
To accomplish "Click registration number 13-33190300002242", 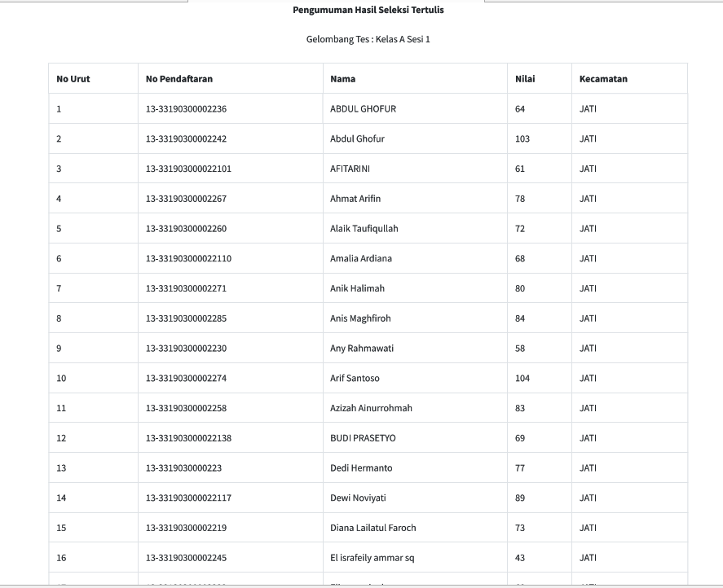I will point(186,139).
